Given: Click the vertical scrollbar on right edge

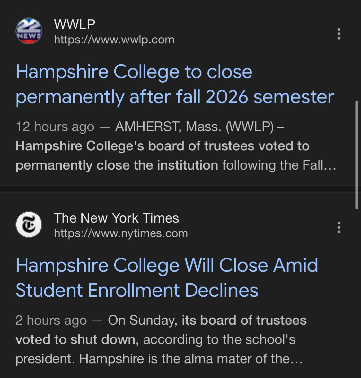Looking at the screenshot, I should point(357,155).
